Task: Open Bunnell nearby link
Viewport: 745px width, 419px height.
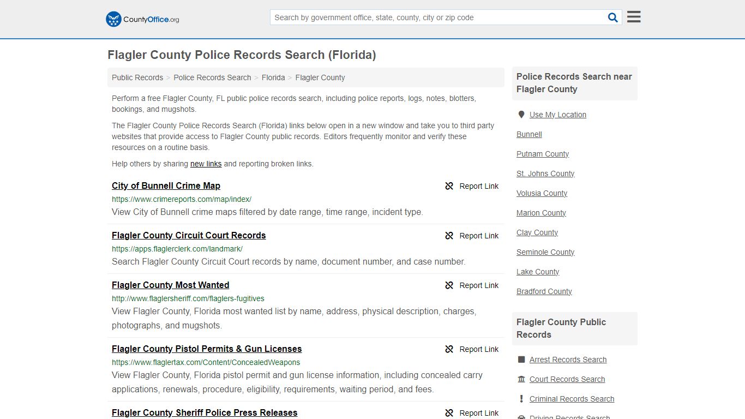Action: [x=529, y=134]
